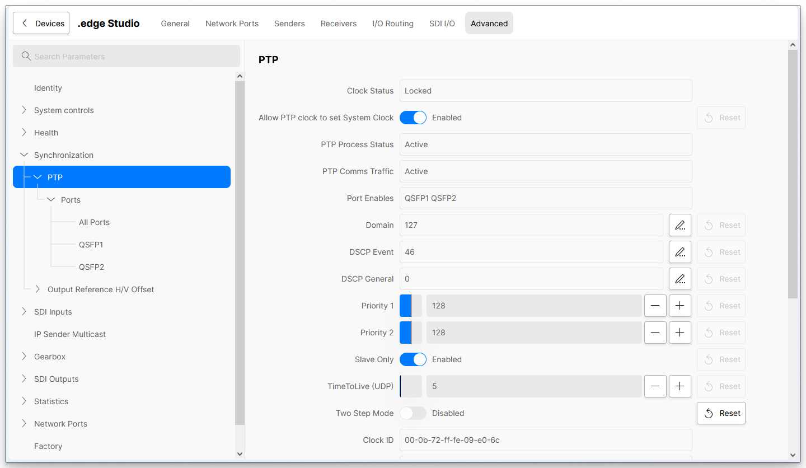Switch to the Network Ports tab
This screenshot has width=806, height=468.
click(232, 24)
